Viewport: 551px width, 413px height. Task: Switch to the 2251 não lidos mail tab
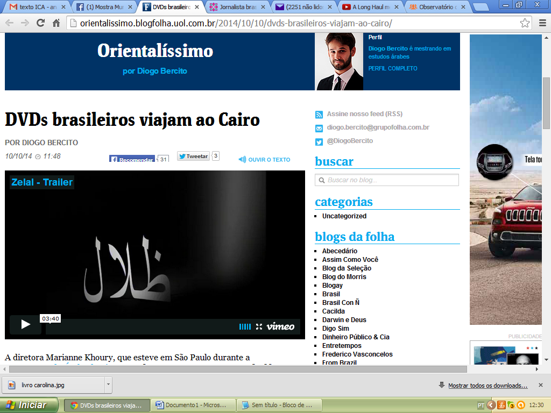click(305, 7)
